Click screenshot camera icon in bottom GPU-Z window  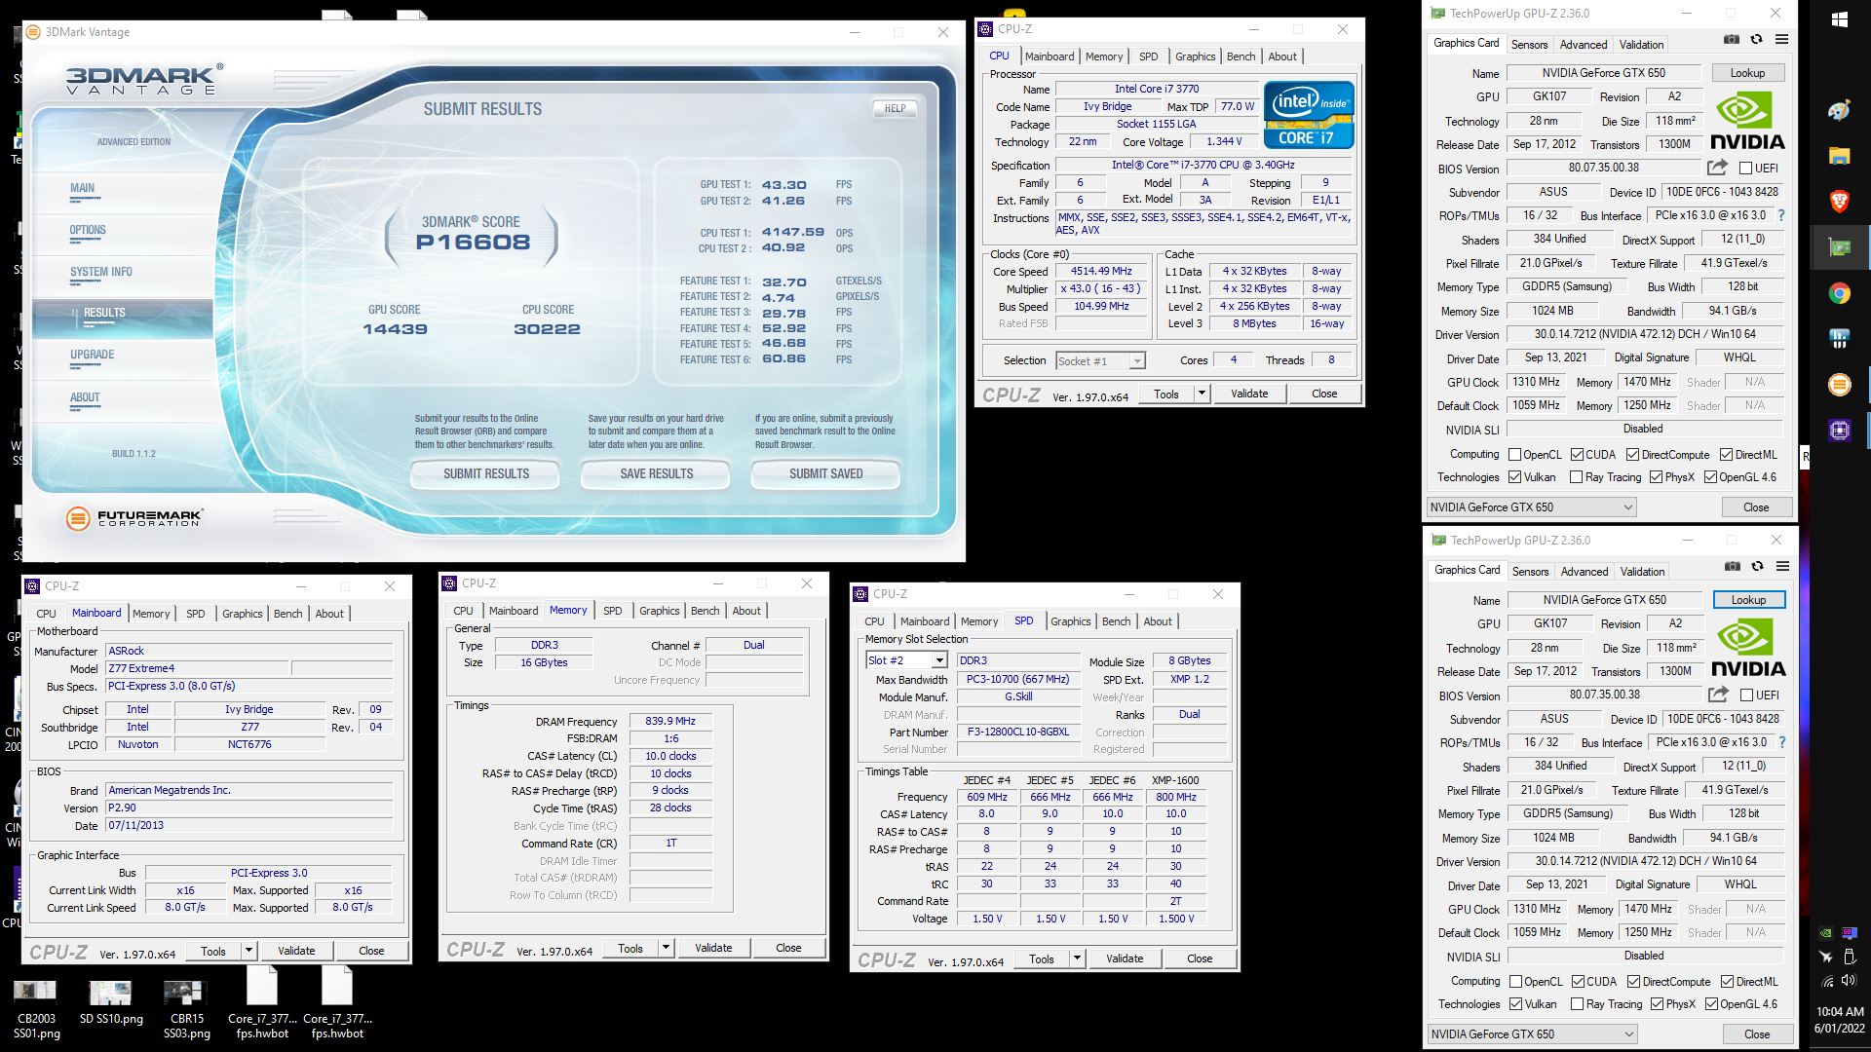[x=1733, y=567]
